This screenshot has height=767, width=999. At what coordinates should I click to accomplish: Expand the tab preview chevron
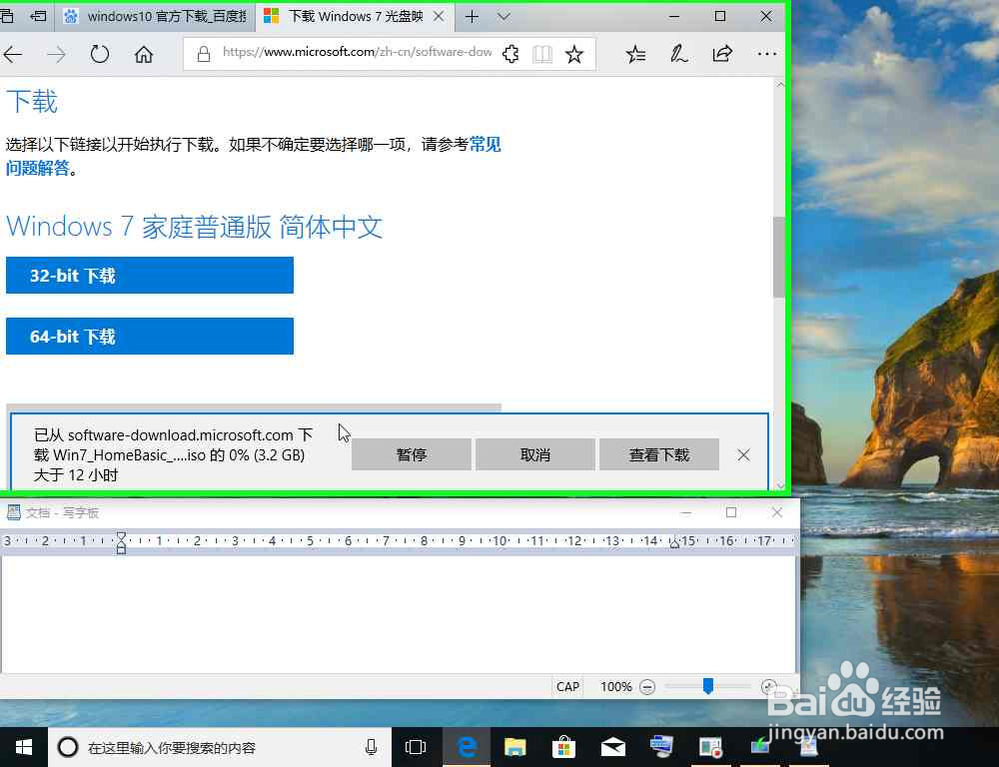(503, 17)
